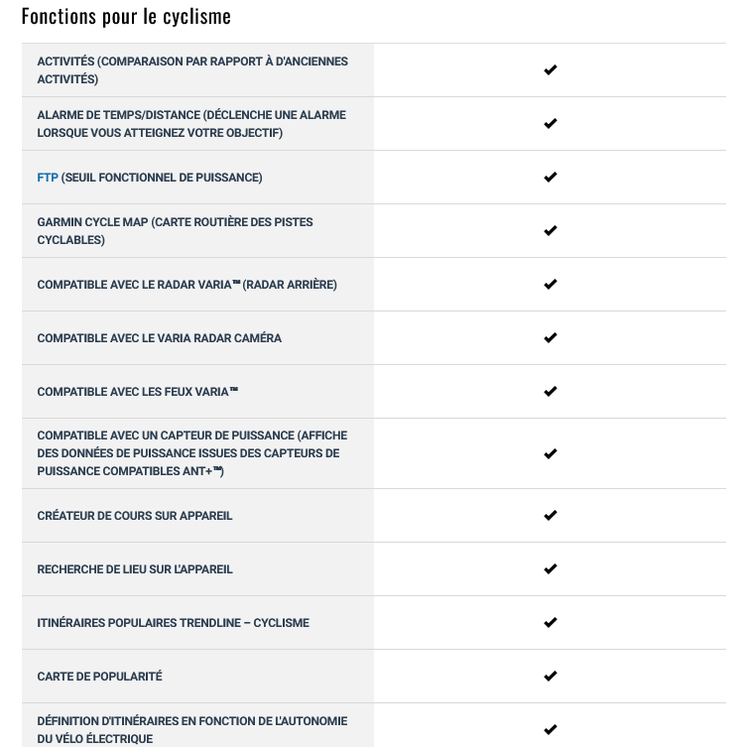Click checkmark in the FTP row
This screenshot has height=747, width=746.
[x=551, y=178]
